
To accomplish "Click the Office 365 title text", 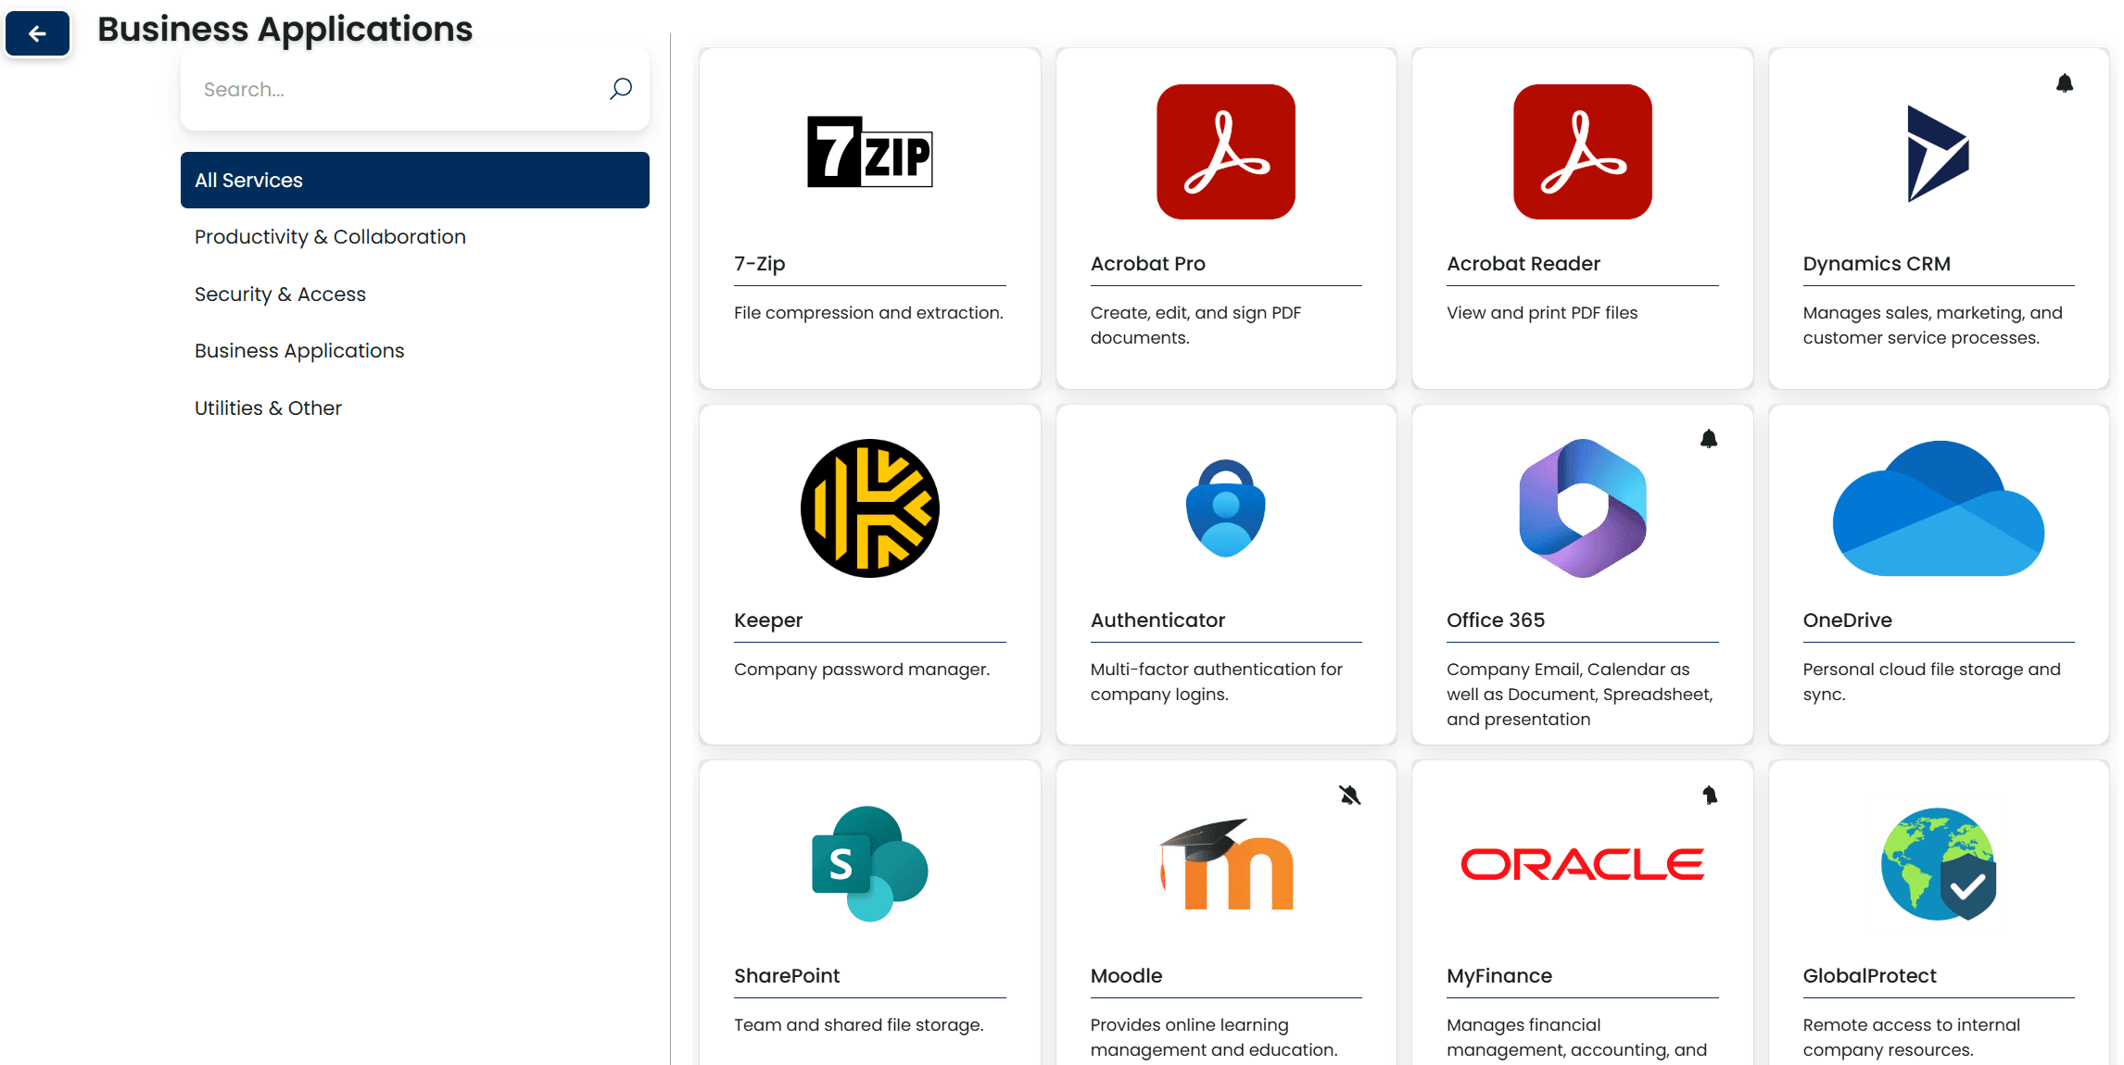I will 1495,620.
